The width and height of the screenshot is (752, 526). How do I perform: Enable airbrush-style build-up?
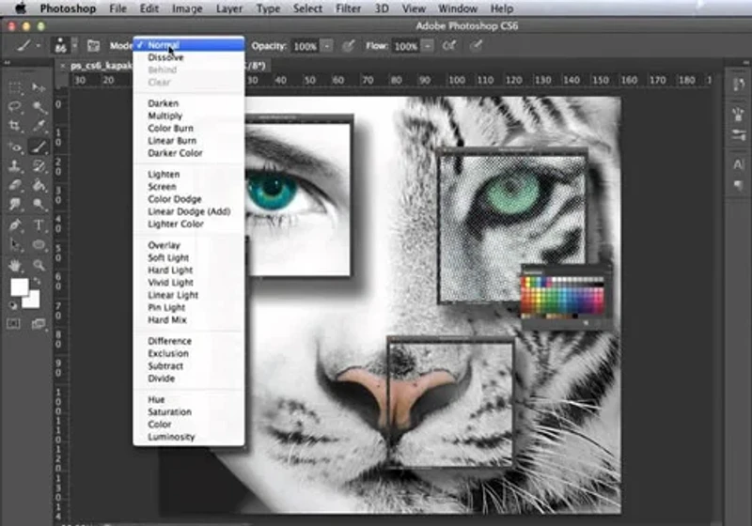449,46
